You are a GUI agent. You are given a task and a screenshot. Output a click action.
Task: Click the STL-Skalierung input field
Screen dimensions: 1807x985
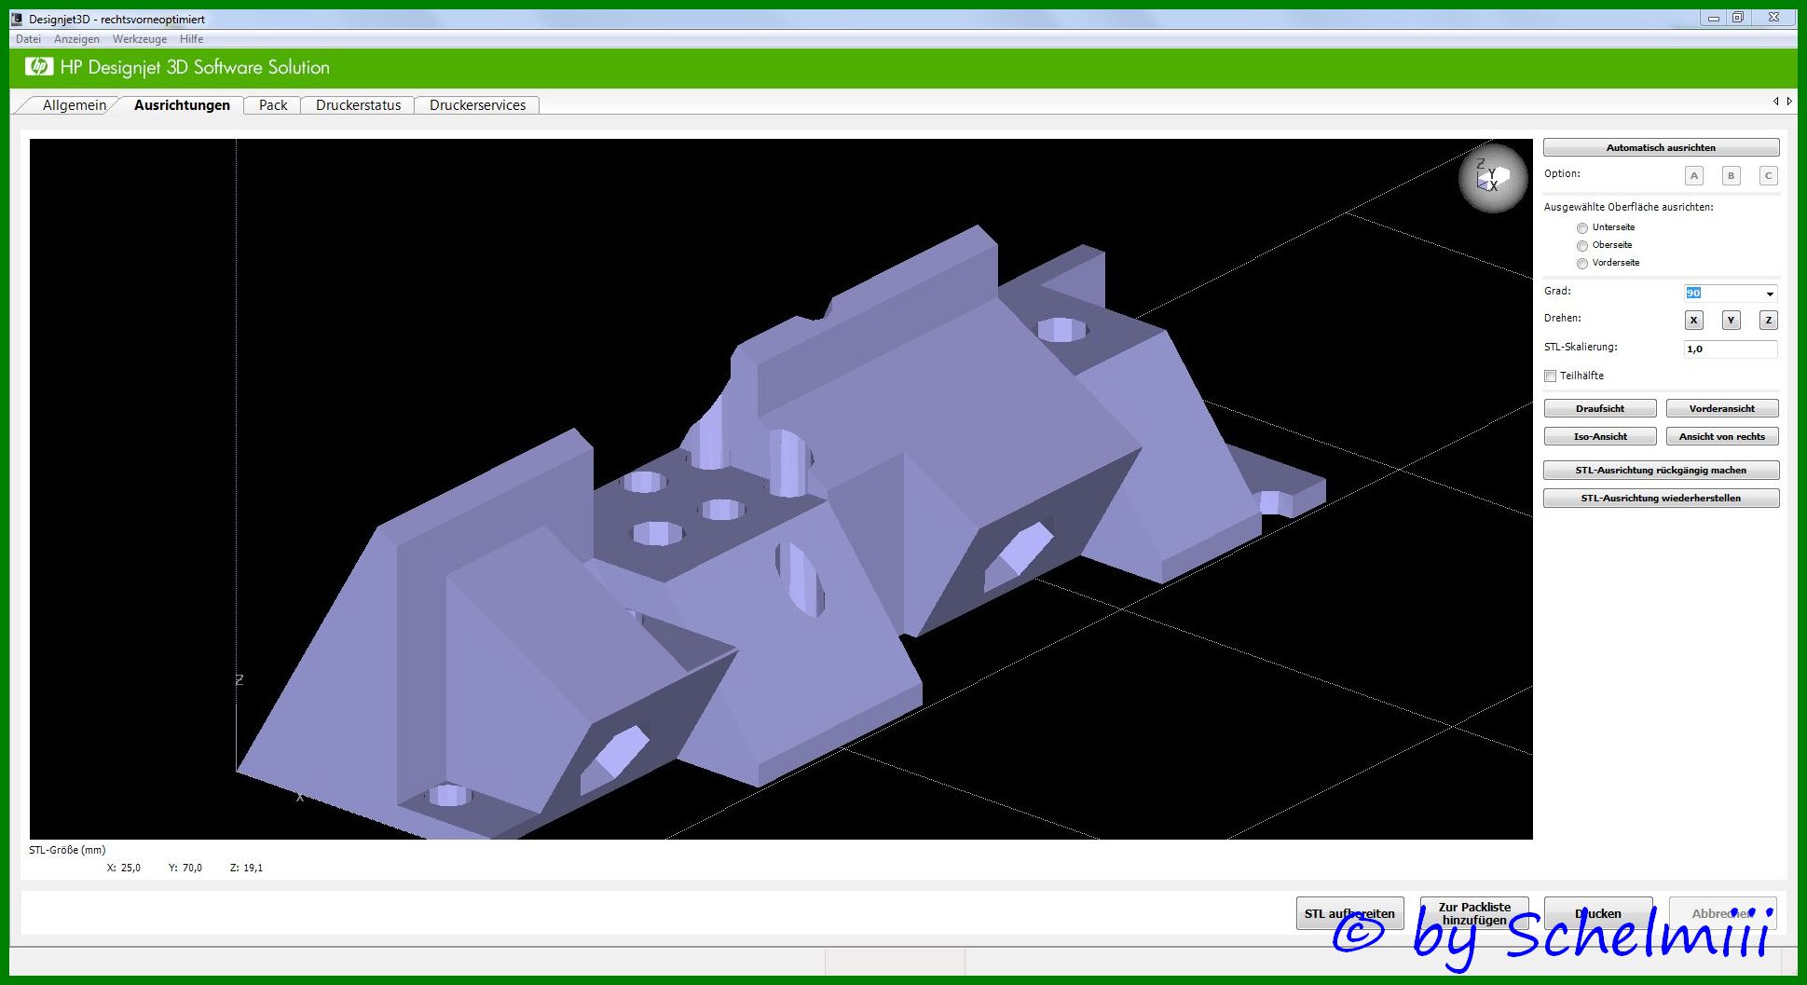tap(1731, 349)
